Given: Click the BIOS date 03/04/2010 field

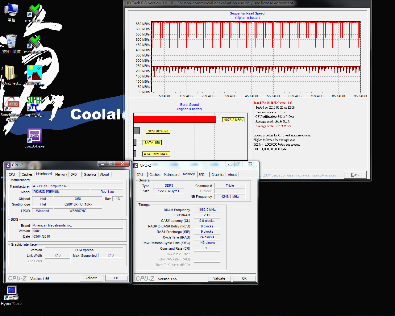Looking at the screenshot, I should pos(78,236).
